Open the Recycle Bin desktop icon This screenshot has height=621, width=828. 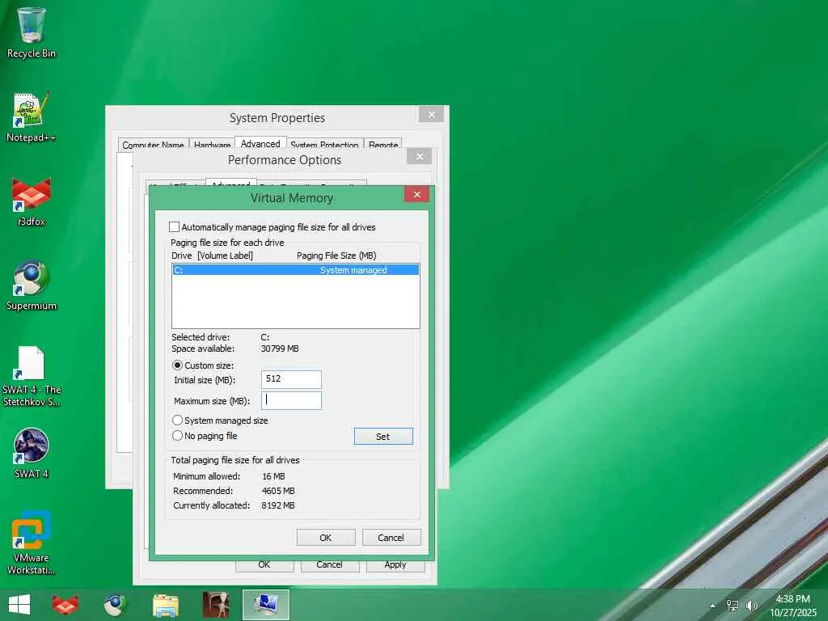pyautogui.click(x=32, y=32)
